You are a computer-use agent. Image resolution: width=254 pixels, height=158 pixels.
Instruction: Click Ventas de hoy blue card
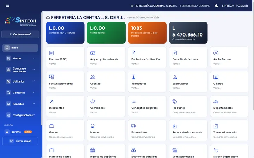[65, 33]
